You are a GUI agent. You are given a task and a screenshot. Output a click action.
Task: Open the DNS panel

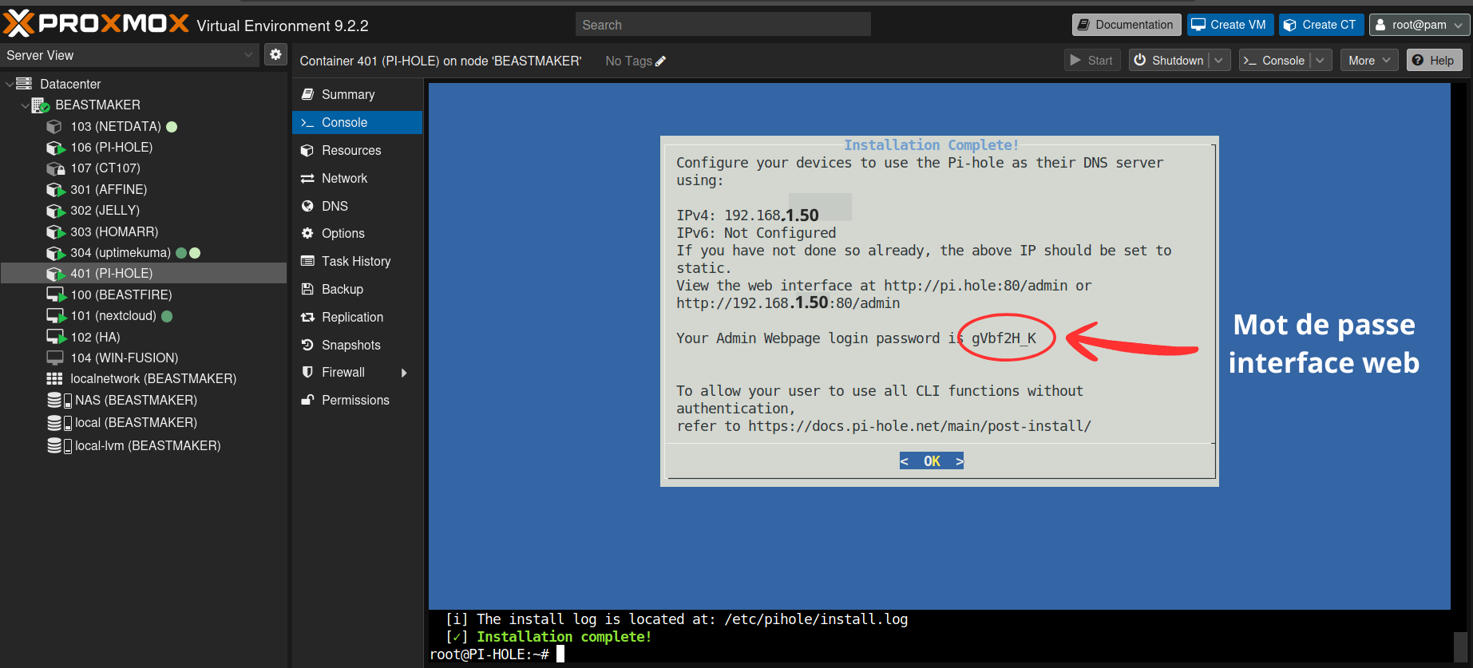(x=357, y=206)
